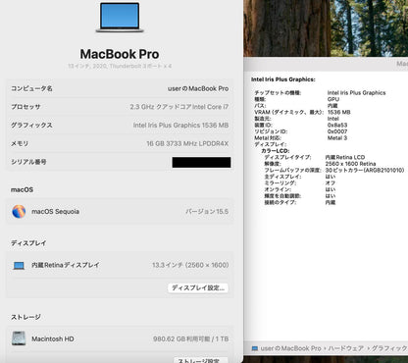Select the computer name userのMacBook Pro
This screenshot has height=363, width=408.
(198, 88)
